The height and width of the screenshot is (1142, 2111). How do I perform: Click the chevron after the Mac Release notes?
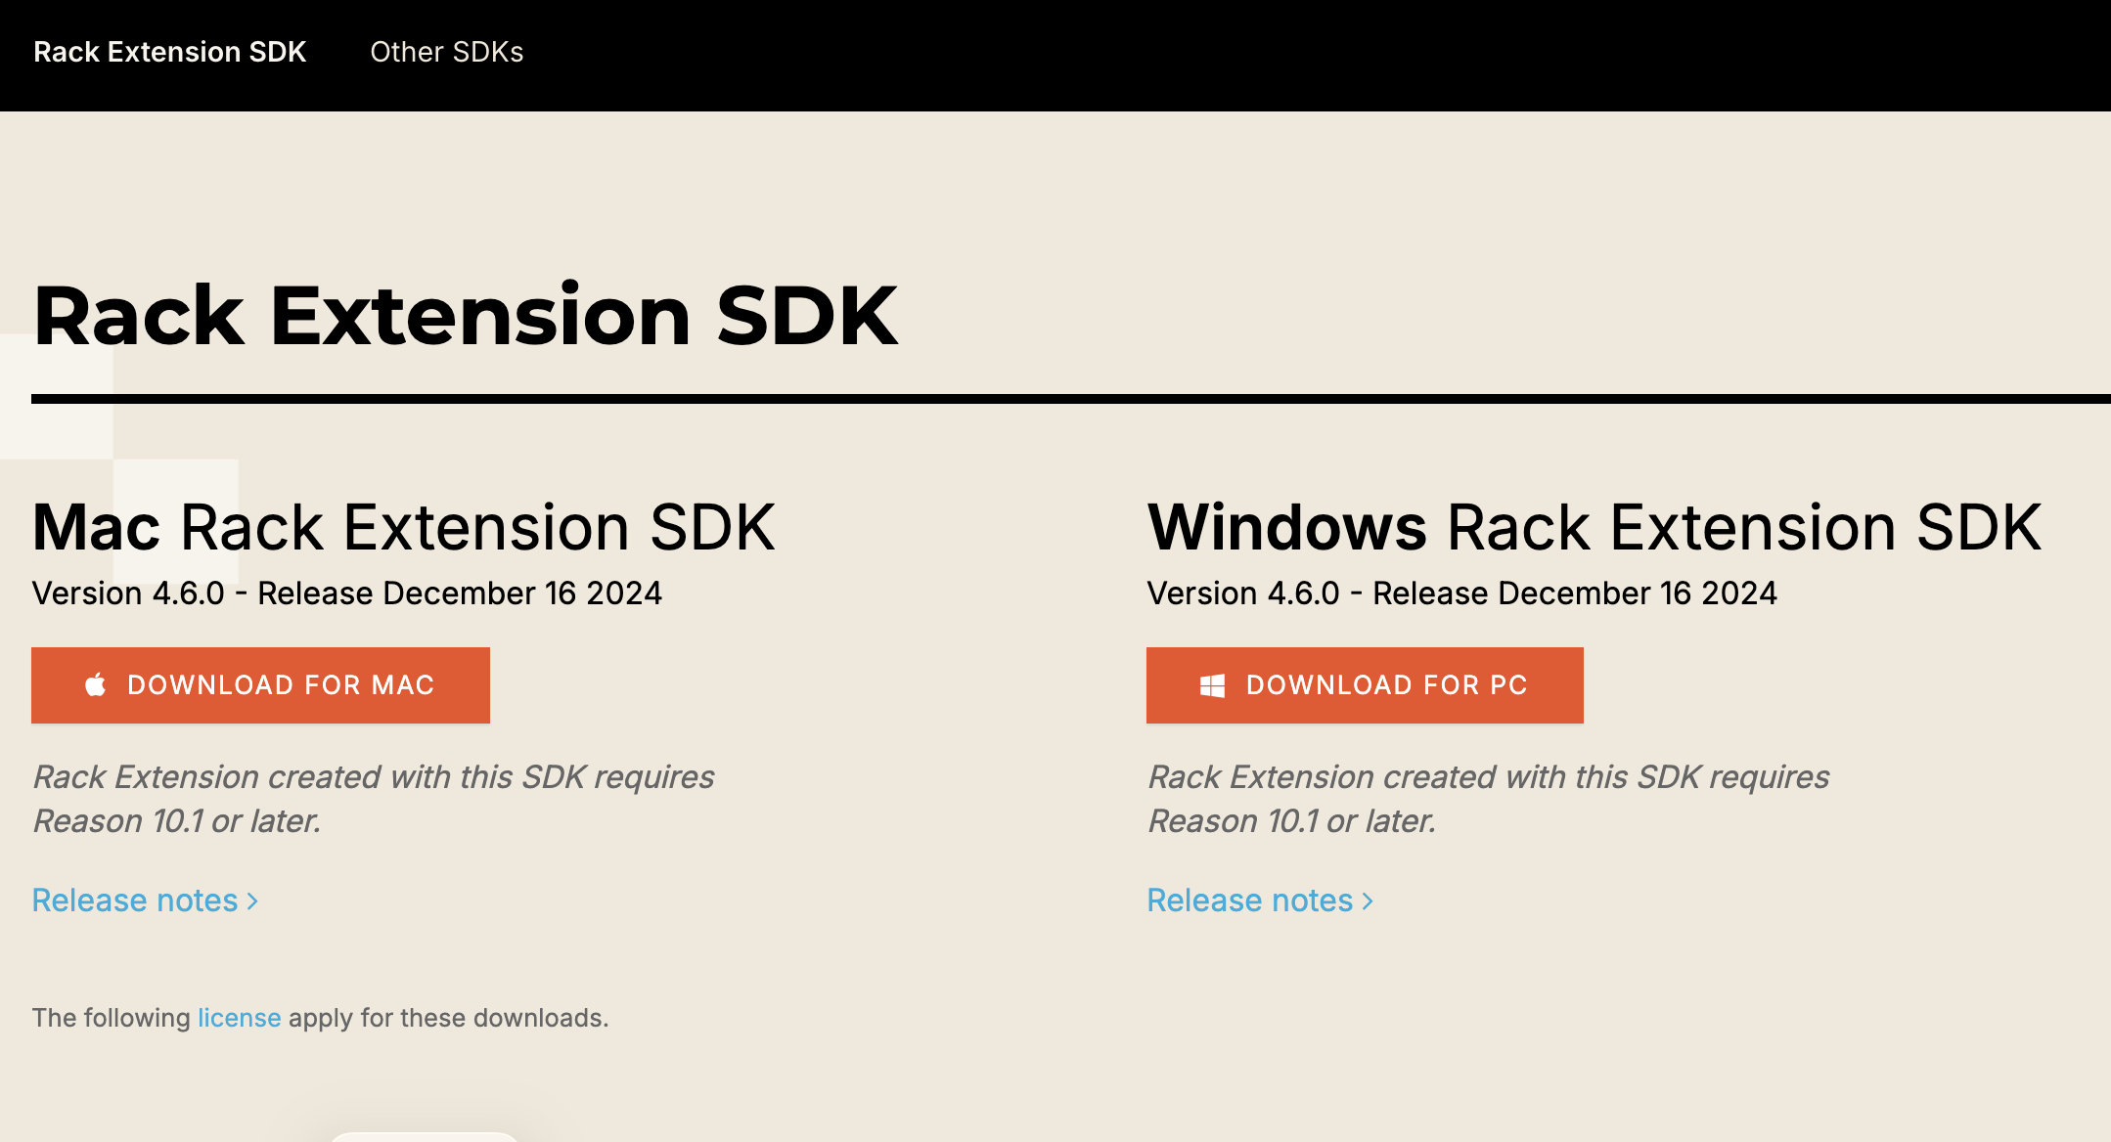coord(252,900)
